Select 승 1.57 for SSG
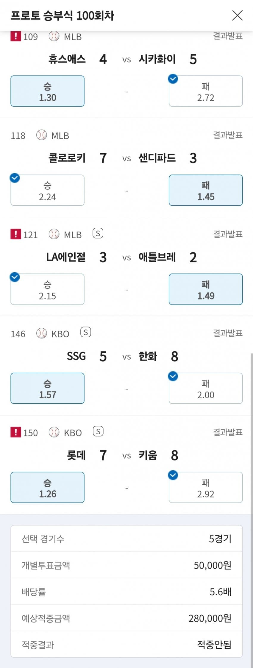The width and height of the screenshot is (253, 668). click(47, 388)
